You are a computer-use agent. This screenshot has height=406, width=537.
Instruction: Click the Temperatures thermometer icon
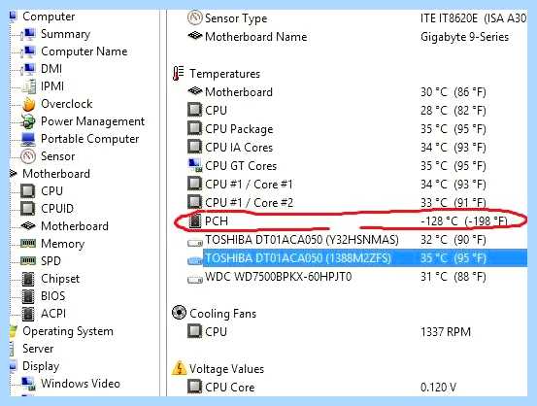coord(178,73)
